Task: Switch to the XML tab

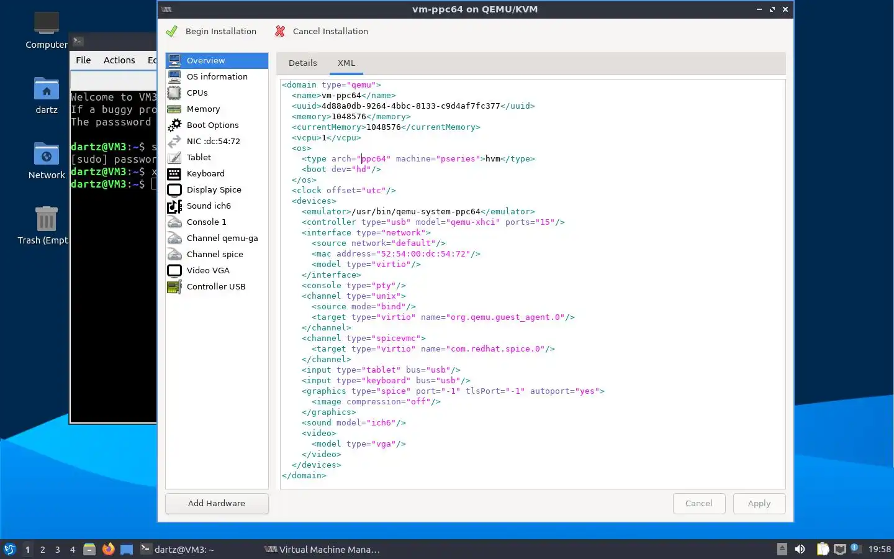Action: tap(346, 63)
